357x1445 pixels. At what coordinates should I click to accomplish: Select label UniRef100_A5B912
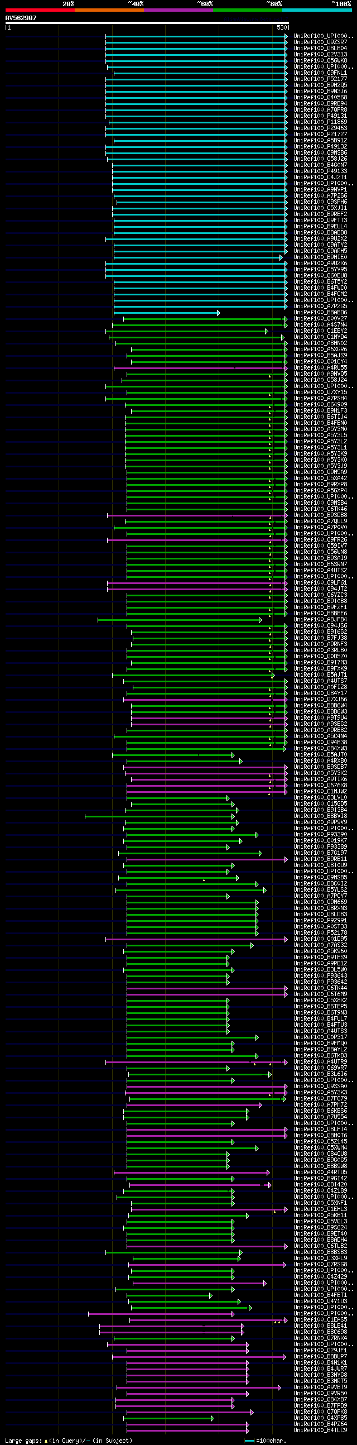tap(320, 141)
